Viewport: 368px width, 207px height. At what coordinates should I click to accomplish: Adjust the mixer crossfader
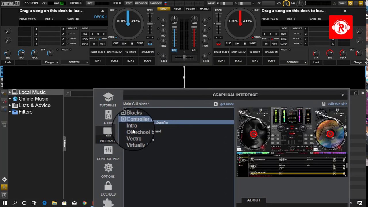[x=184, y=57]
